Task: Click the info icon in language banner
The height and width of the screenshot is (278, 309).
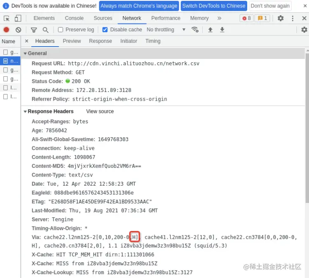Action: pos(6,6)
